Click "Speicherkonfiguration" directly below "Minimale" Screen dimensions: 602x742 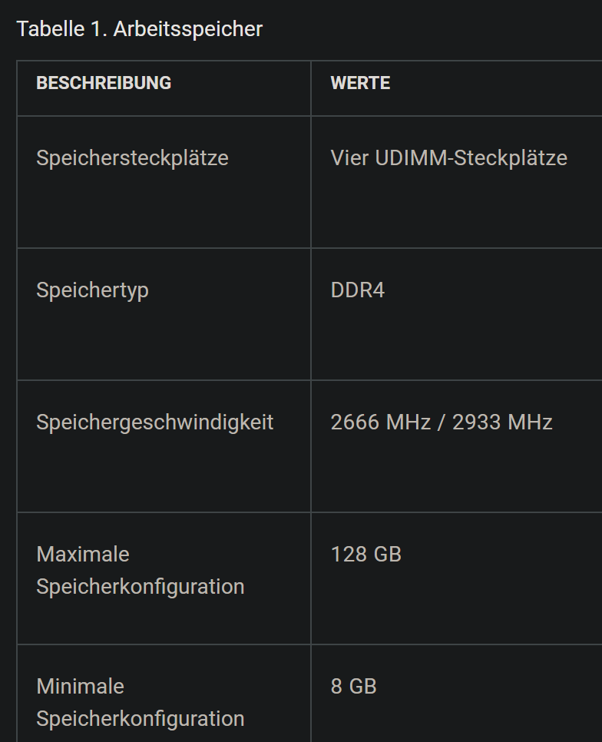click(140, 719)
